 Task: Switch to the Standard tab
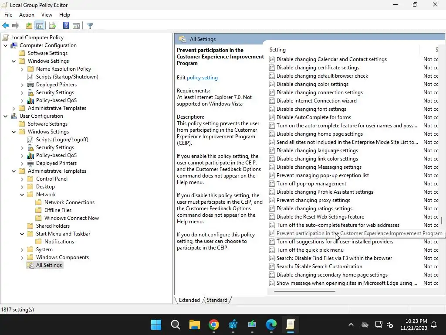coord(217,300)
